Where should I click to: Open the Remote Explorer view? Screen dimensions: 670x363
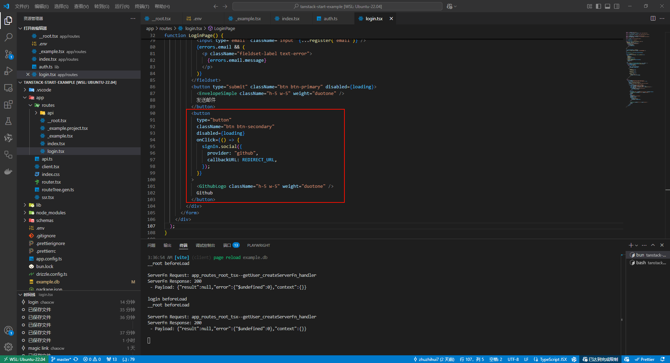click(8, 88)
